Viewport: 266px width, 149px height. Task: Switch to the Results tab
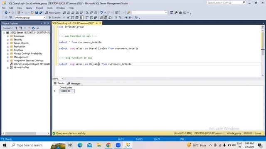59,83
